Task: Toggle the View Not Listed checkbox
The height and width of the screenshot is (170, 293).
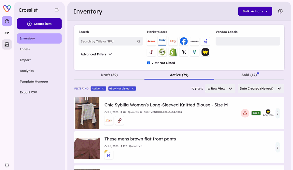Action: click(148, 63)
